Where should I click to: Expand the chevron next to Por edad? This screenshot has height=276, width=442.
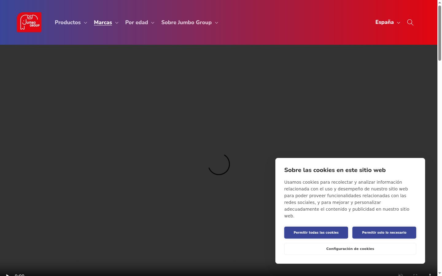(x=153, y=23)
